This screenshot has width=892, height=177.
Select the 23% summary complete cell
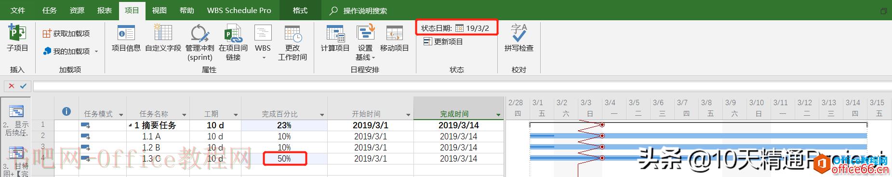pos(284,125)
